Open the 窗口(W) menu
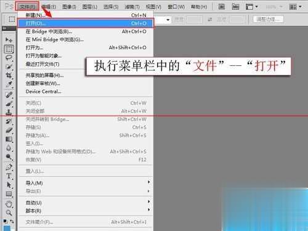This screenshot has height=231, width=308. [176, 7]
